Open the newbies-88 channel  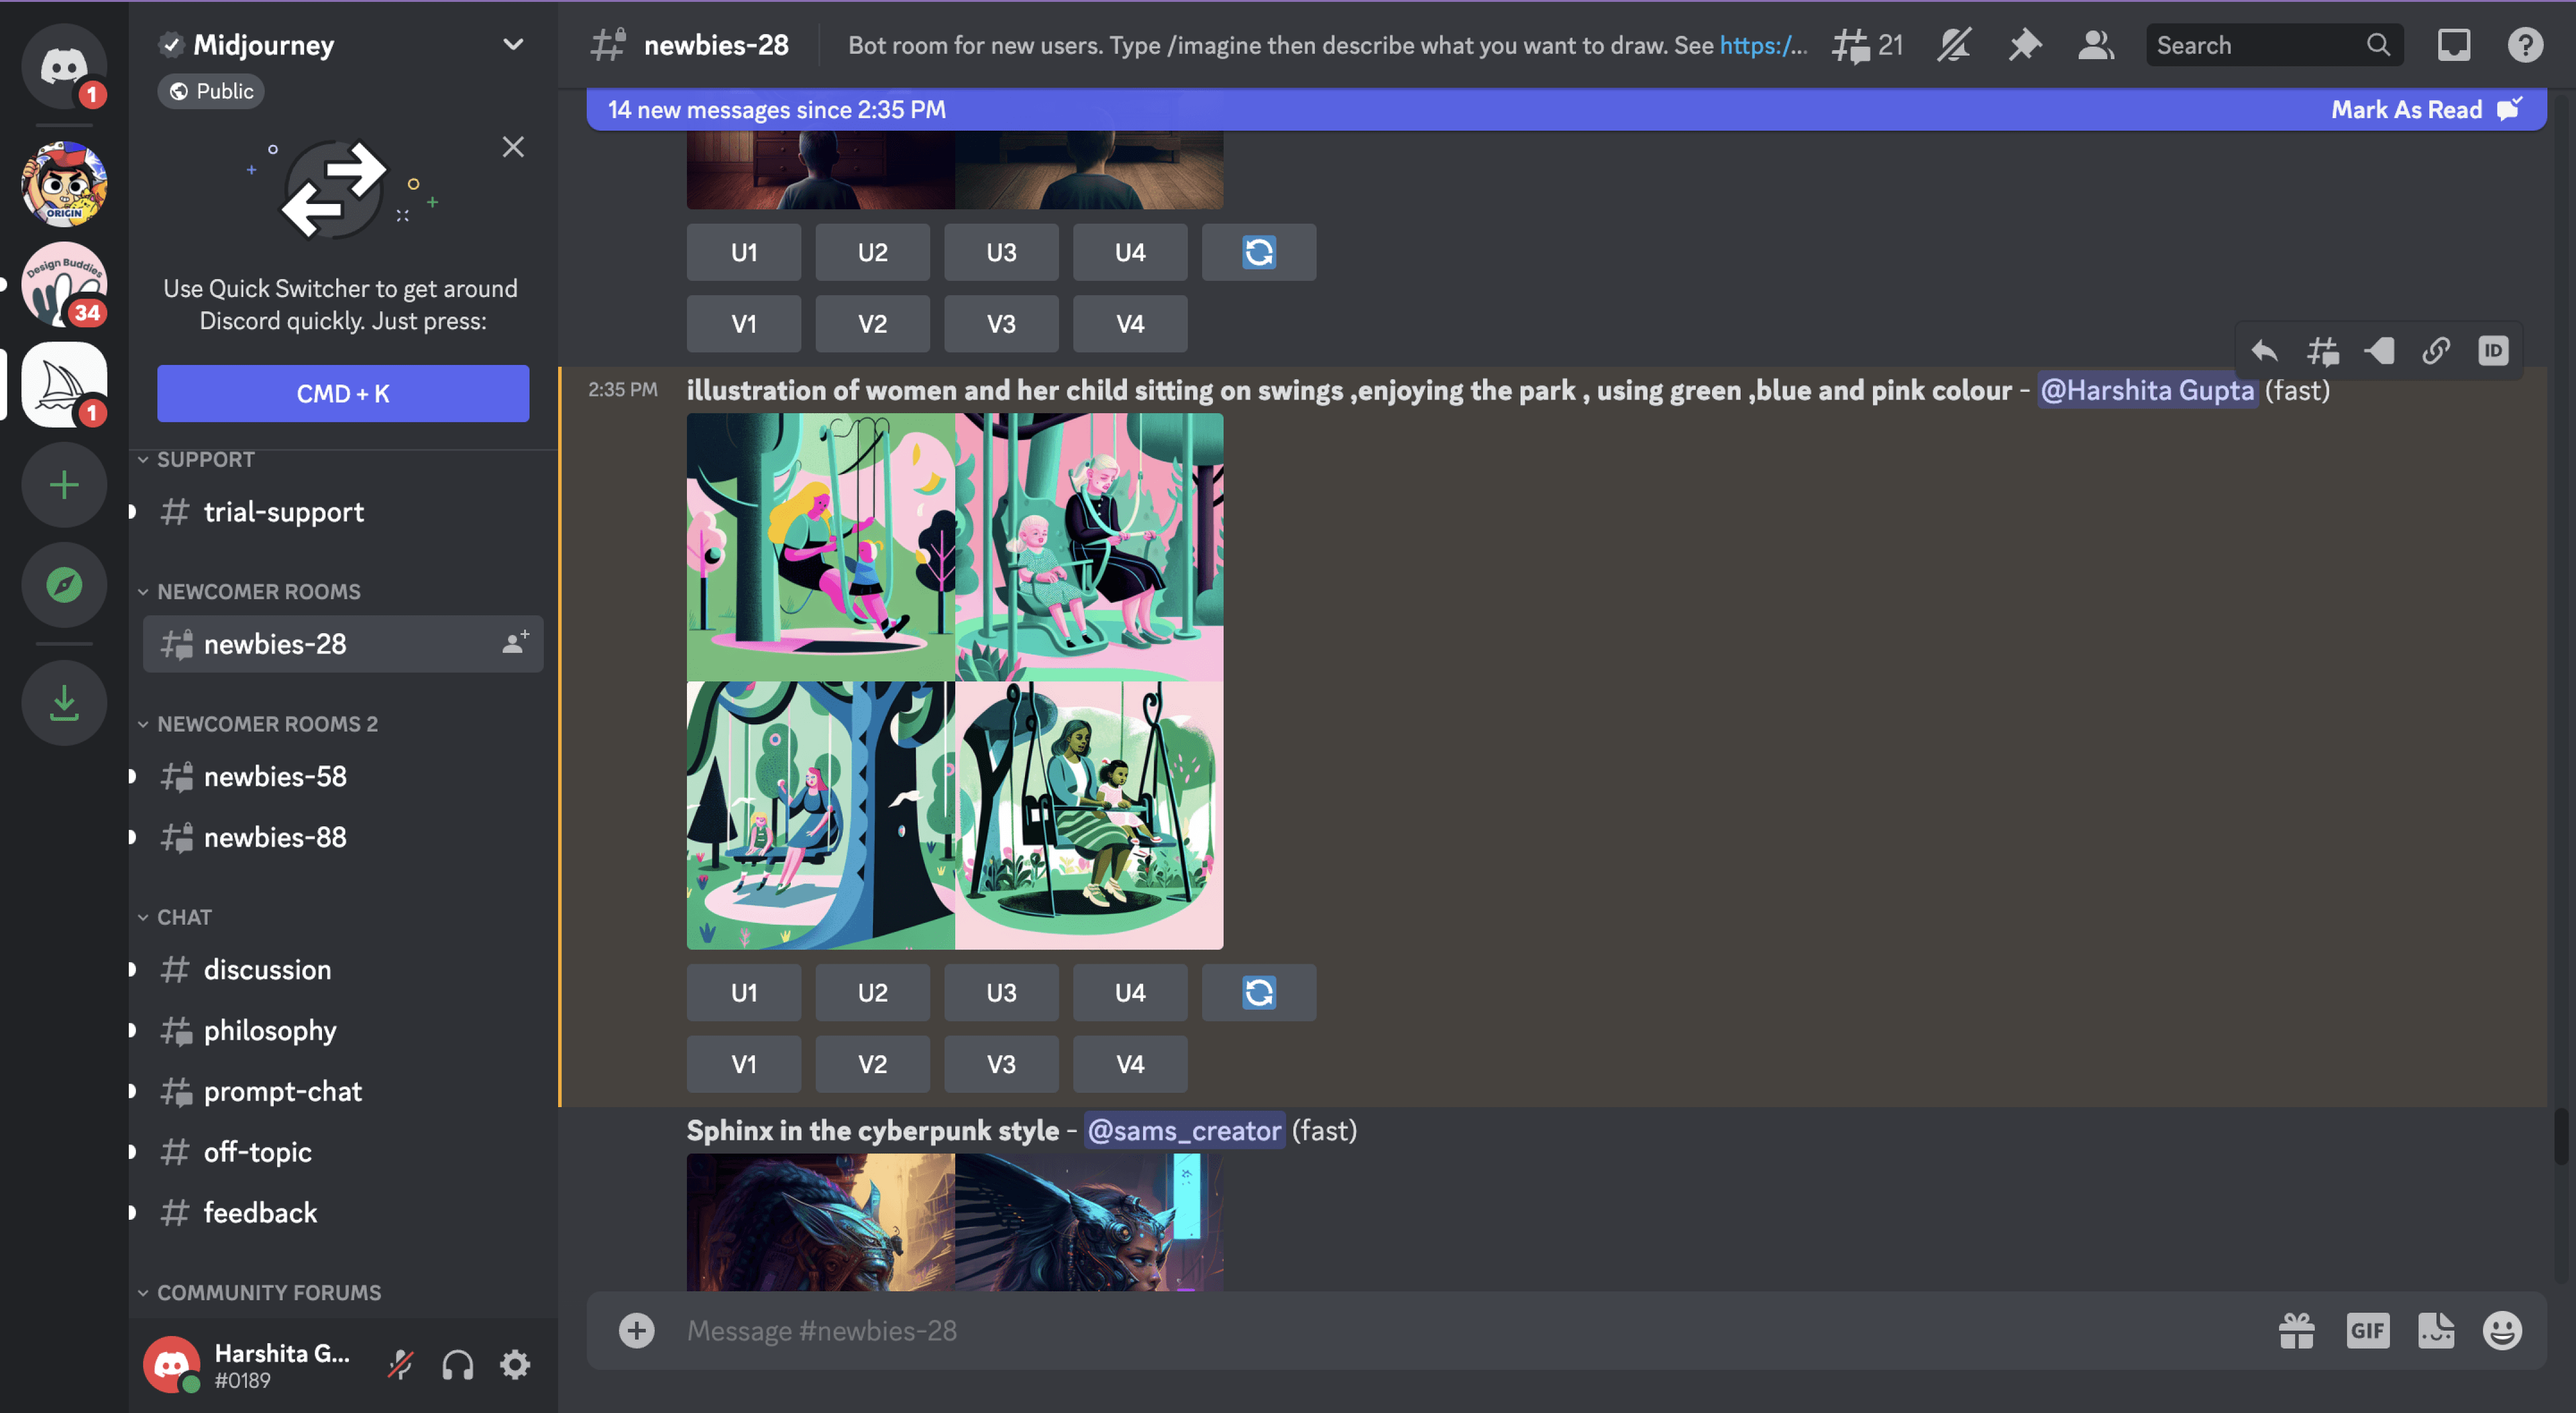coord(343,837)
